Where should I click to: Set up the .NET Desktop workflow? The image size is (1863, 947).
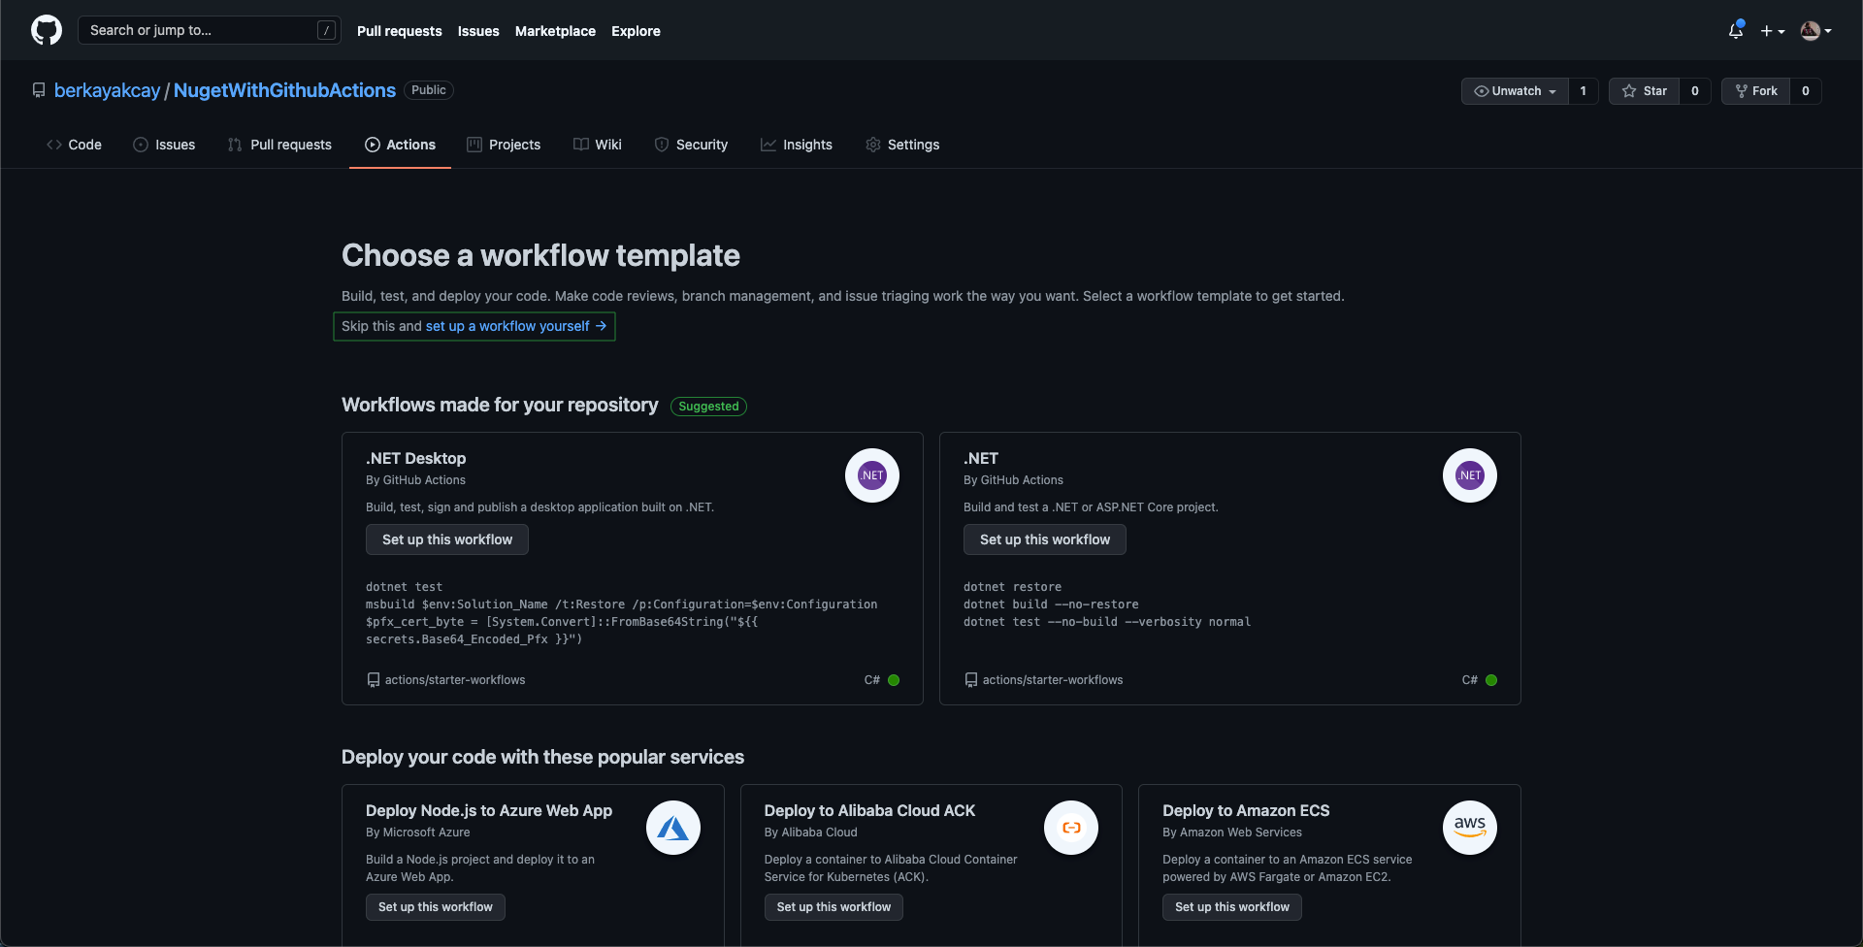pos(446,539)
